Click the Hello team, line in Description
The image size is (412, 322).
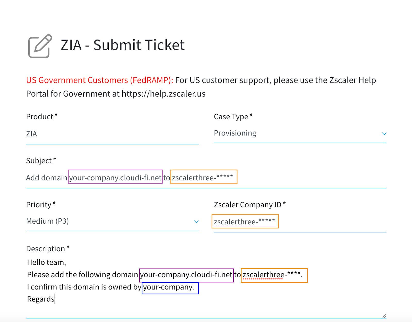[47, 262]
